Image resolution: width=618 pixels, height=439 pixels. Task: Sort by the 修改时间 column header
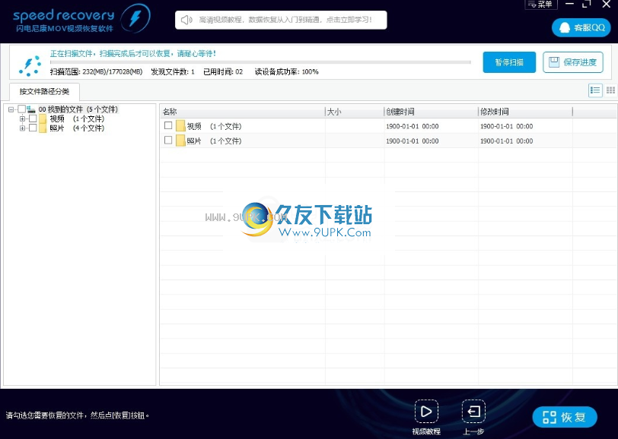pyautogui.click(x=525, y=112)
